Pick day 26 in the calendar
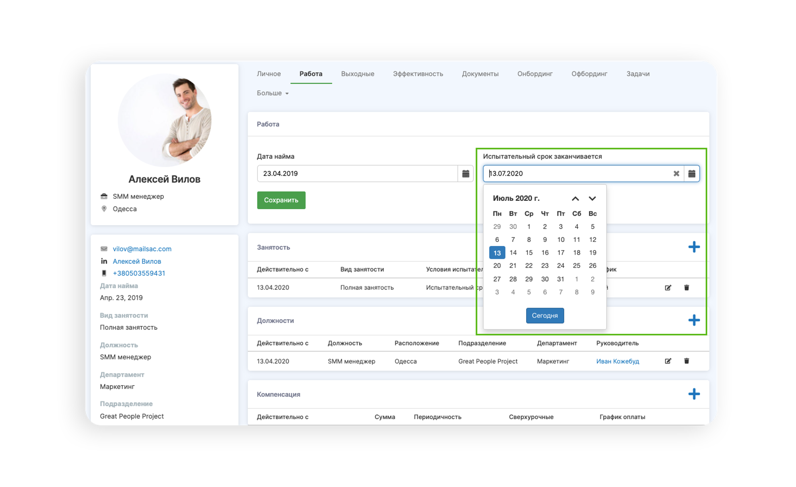This screenshot has height=487, width=796. pos(592,266)
